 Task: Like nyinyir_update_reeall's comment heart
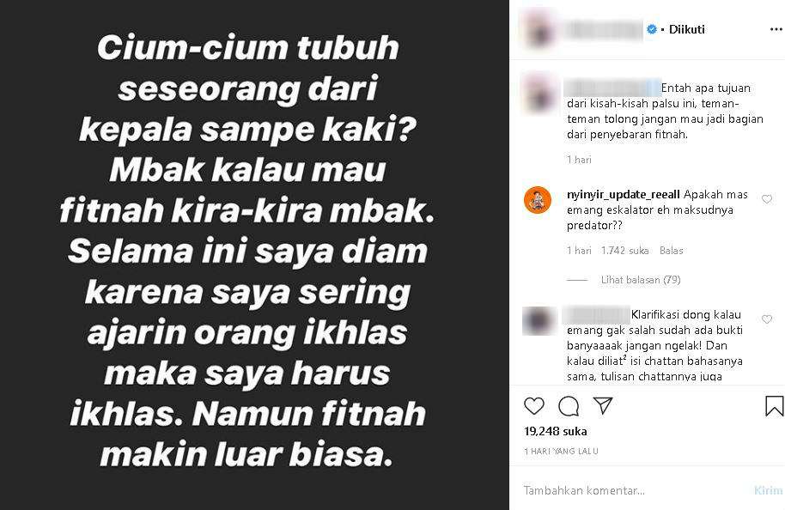[x=766, y=199]
